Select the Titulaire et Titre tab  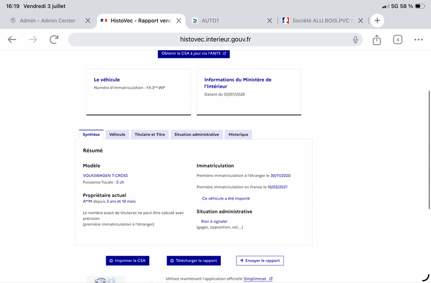tap(150, 134)
